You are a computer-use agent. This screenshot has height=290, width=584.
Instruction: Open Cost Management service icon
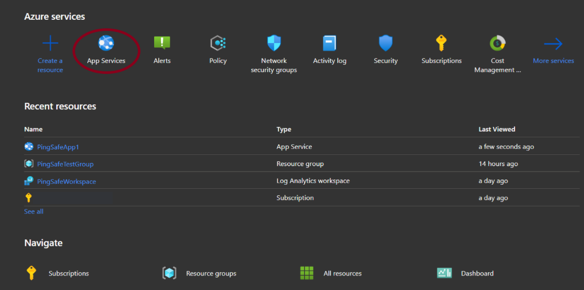[497, 44]
